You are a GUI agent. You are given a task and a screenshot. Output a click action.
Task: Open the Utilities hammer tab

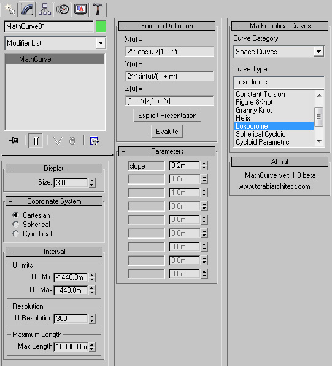98,9
